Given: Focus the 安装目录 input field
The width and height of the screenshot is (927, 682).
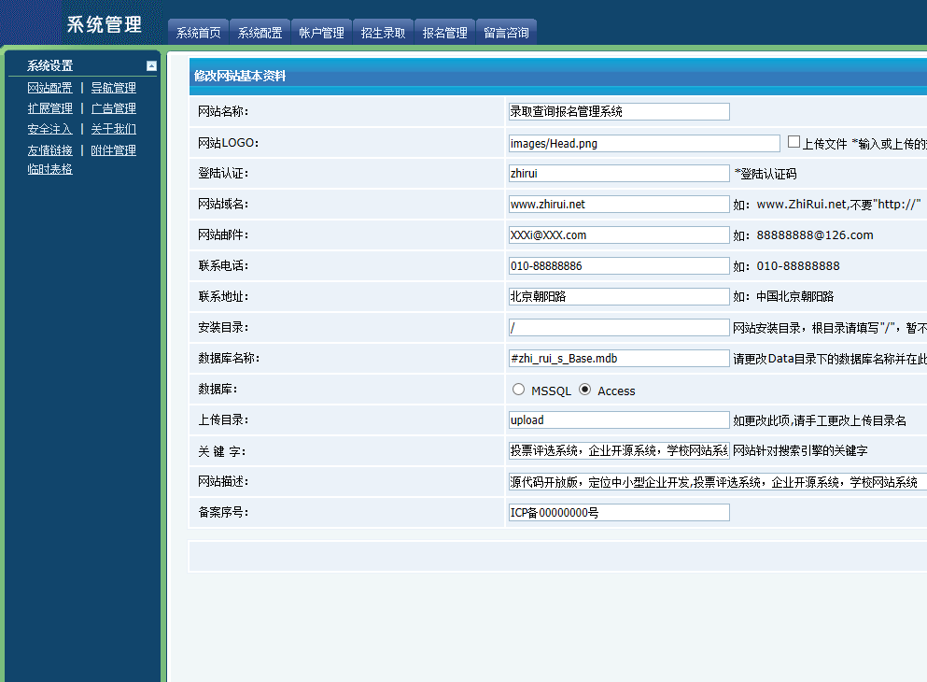Looking at the screenshot, I should pos(619,328).
